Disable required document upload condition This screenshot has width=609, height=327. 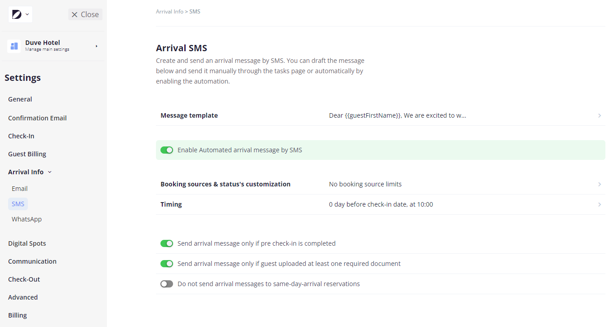pos(167,263)
